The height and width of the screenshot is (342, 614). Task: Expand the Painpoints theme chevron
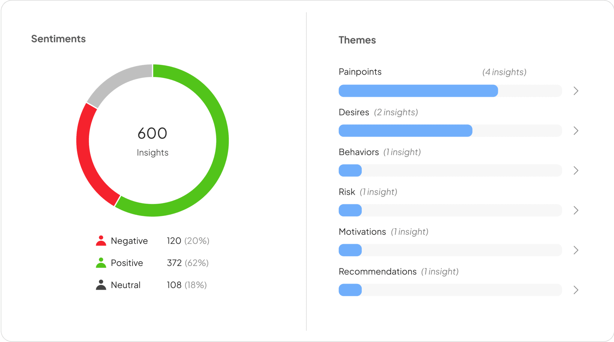point(576,91)
